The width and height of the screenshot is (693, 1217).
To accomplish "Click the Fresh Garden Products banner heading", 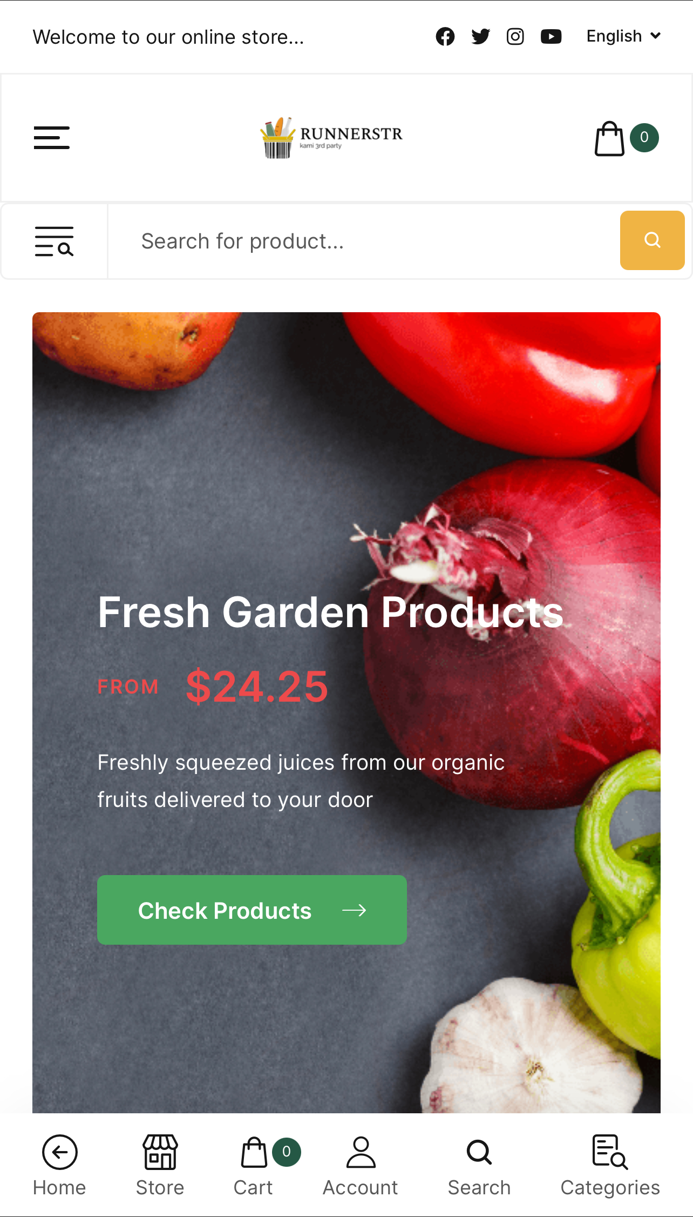I will [x=330, y=612].
